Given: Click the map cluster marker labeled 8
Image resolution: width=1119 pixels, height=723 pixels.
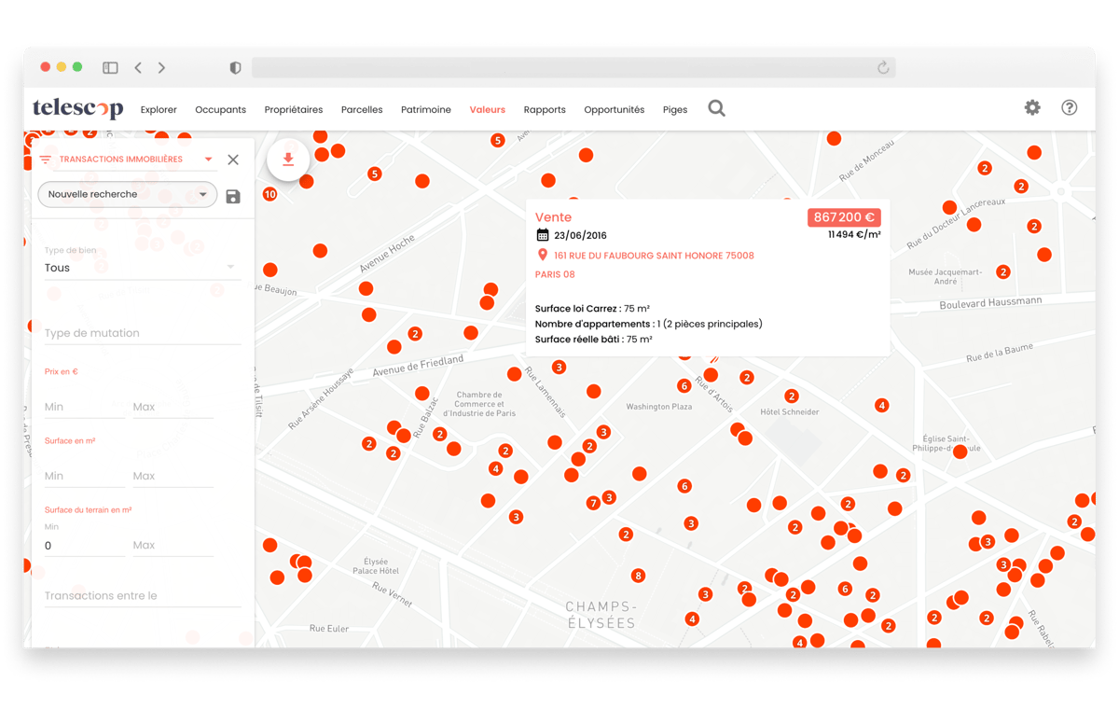Looking at the screenshot, I should (x=638, y=576).
